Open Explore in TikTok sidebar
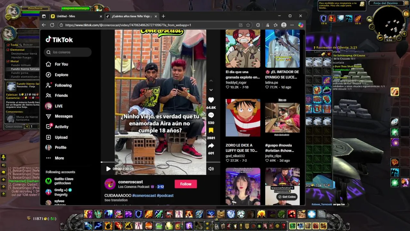 (57, 75)
